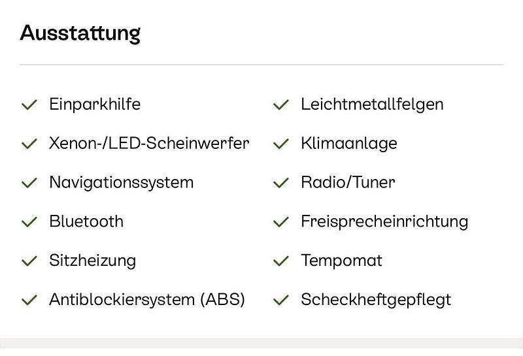Select the Scheckheftgepflegt entry text

pyautogui.click(x=376, y=300)
